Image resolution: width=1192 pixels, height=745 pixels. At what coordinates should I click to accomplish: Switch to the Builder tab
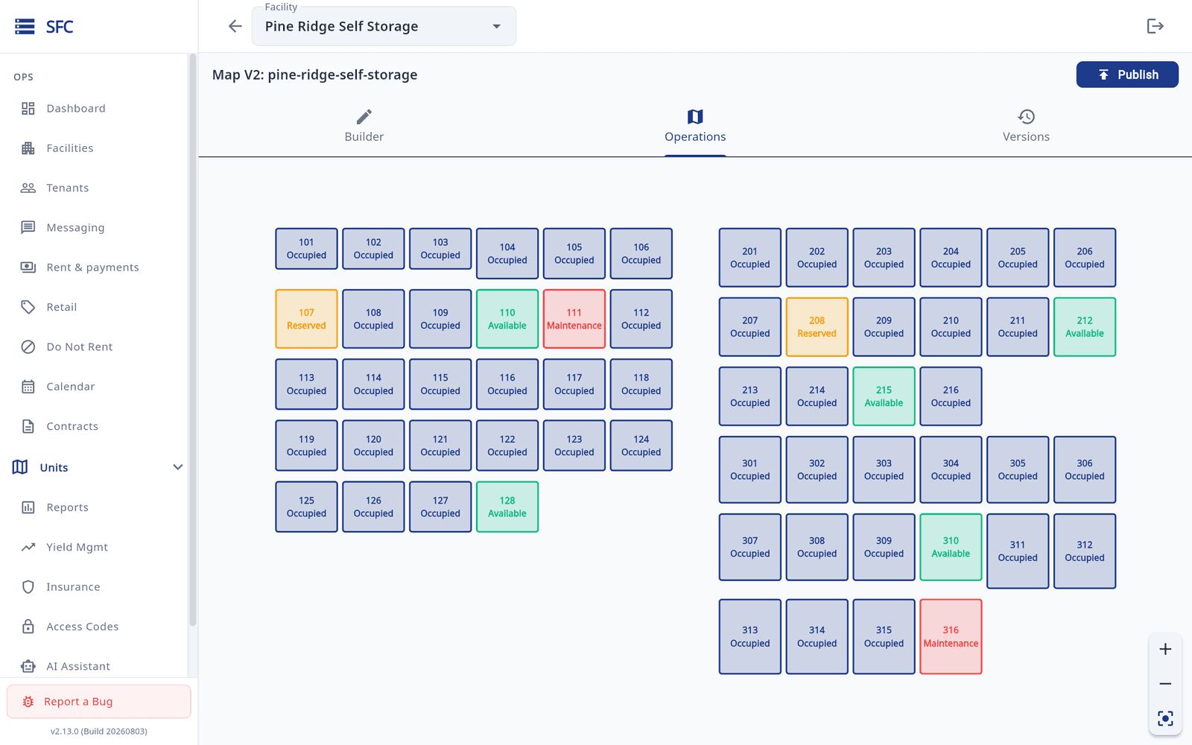(364, 126)
